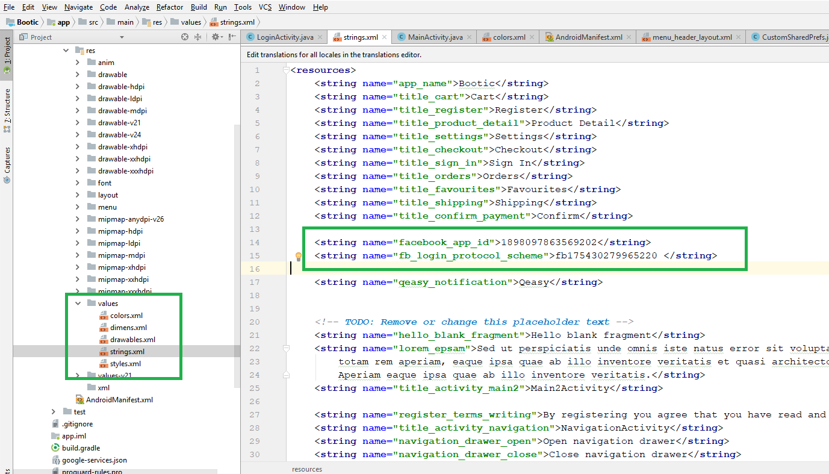Click the values breadcrumb in navigation bar

pyautogui.click(x=191, y=22)
